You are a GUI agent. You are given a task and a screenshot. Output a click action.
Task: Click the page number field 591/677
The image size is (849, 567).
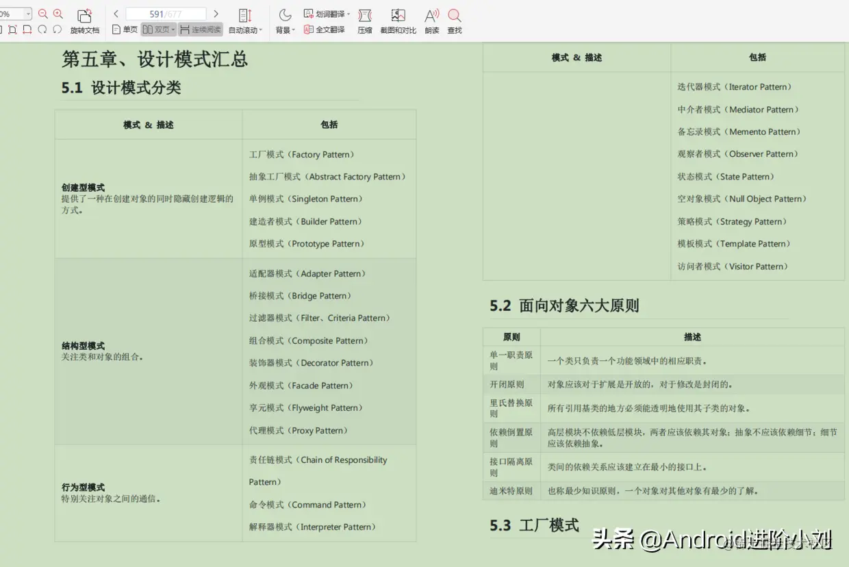[x=166, y=14]
